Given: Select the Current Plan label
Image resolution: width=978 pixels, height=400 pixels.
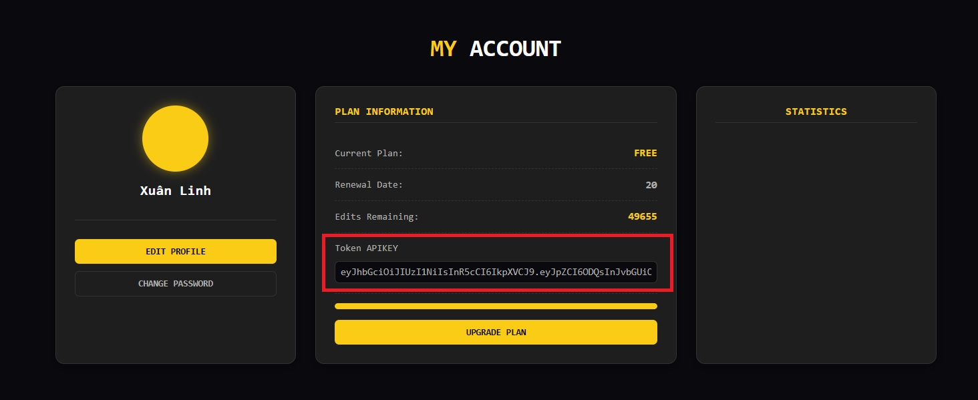Looking at the screenshot, I should click(x=369, y=154).
